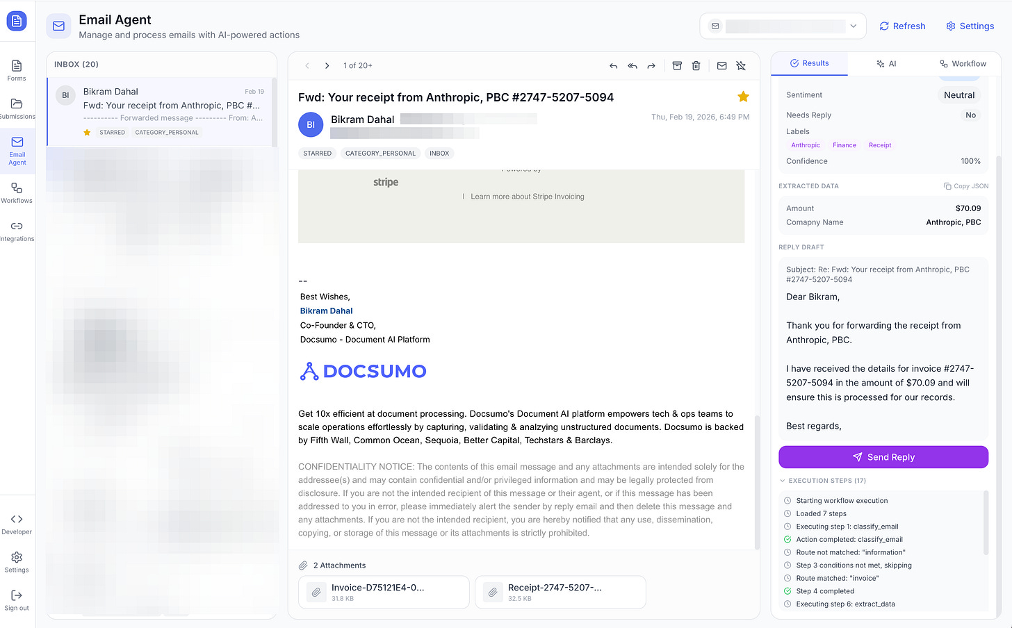
Task: Delete the email with the trash icon
Action: (696, 66)
